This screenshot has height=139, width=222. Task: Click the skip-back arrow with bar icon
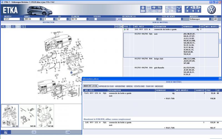click(x=193, y=11)
